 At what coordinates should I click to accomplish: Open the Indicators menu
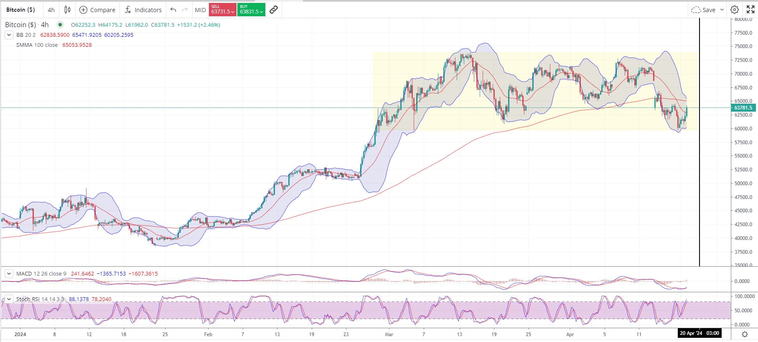pyautogui.click(x=143, y=10)
